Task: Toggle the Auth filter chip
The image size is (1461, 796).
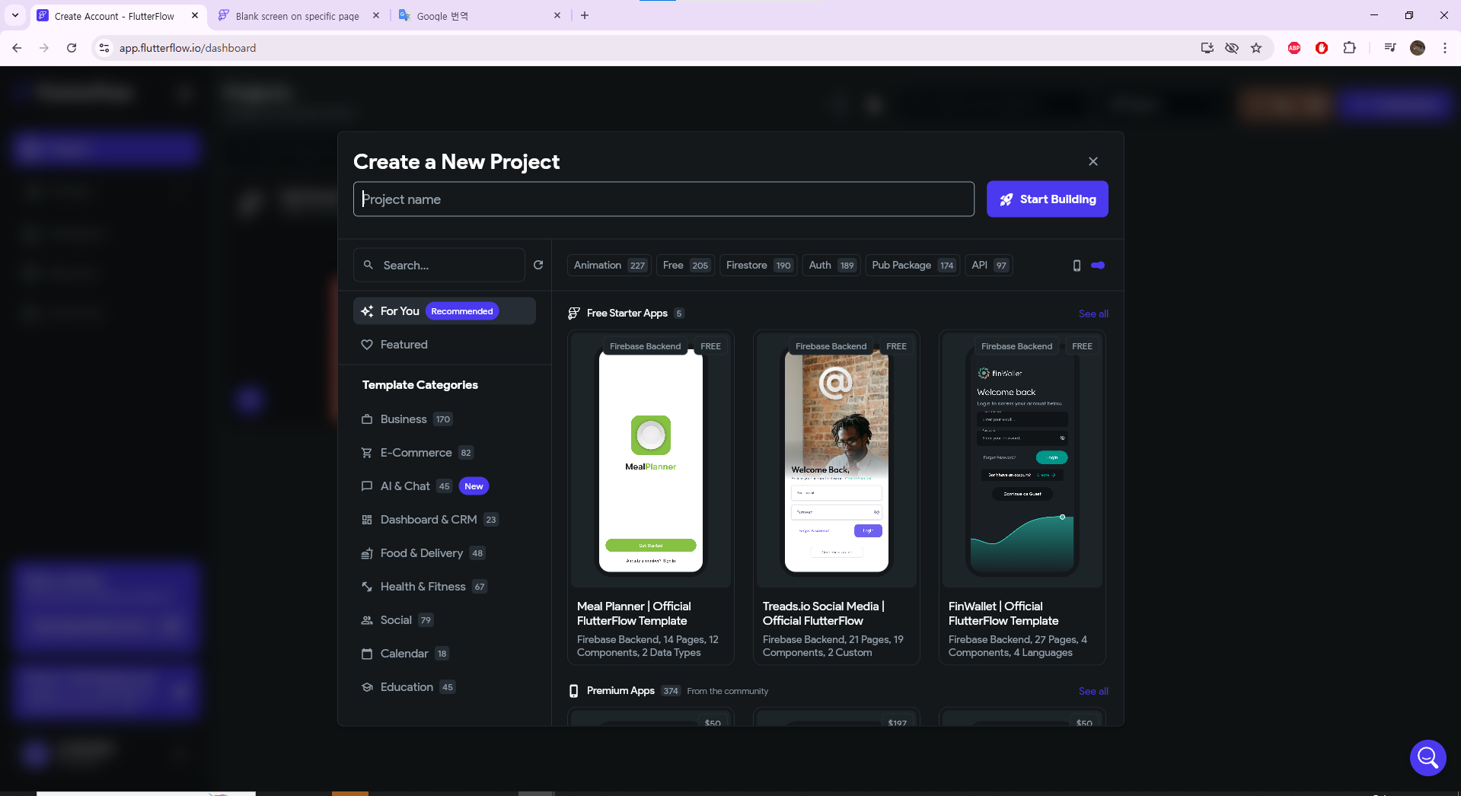Action: coord(831,266)
